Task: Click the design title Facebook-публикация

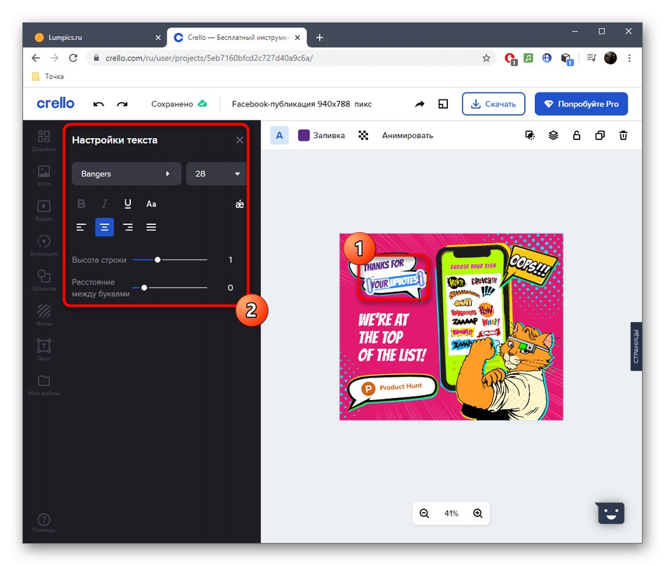Action: coord(302,104)
